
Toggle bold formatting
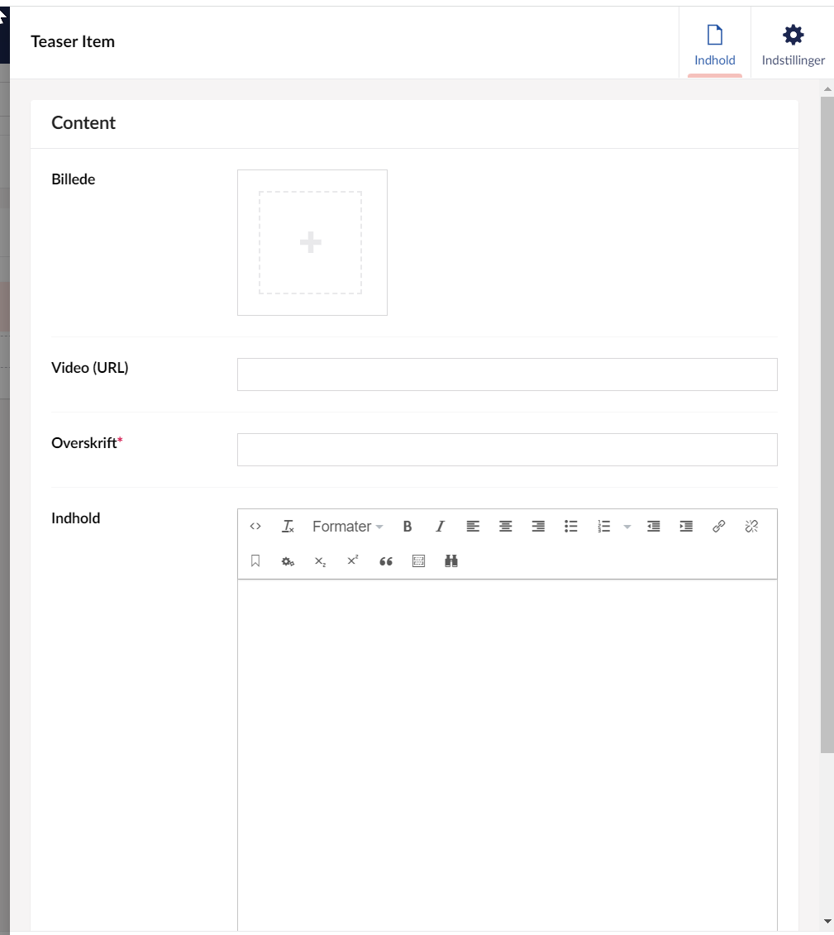(x=407, y=527)
